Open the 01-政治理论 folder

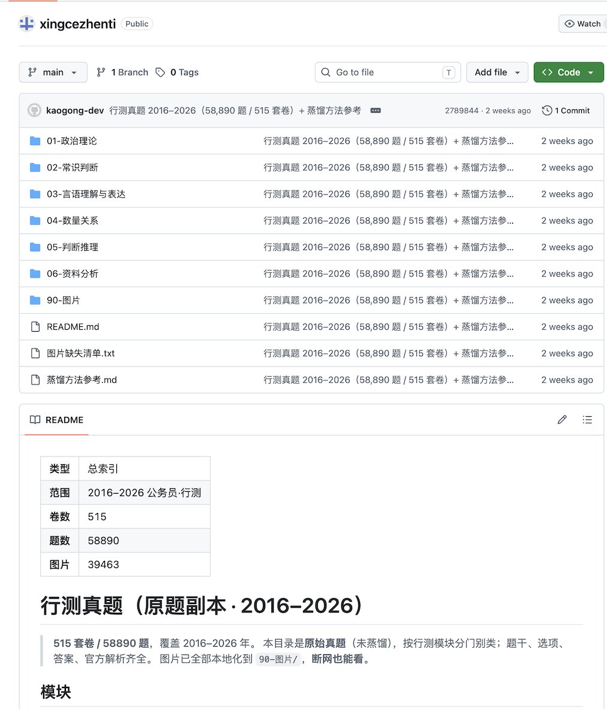click(x=72, y=141)
